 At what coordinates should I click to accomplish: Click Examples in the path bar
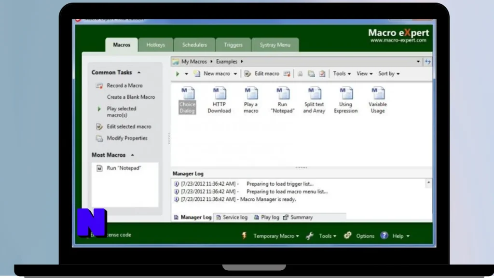227,62
